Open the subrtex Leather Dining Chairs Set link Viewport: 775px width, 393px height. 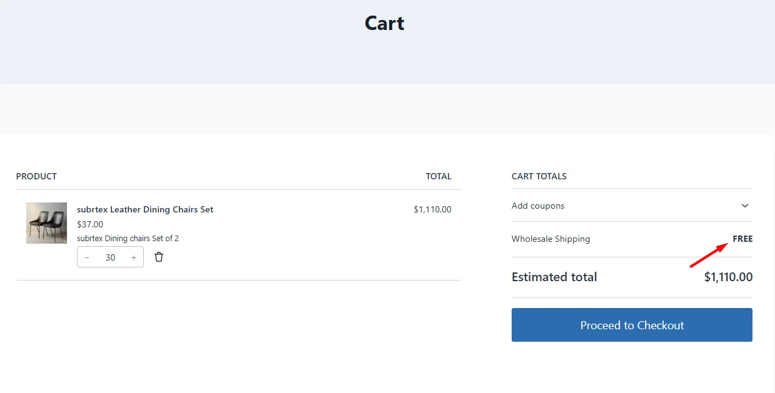145,209
